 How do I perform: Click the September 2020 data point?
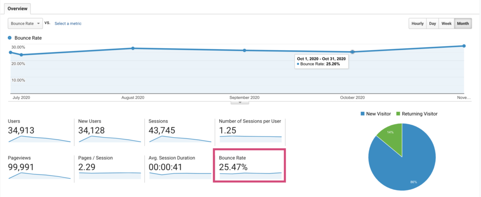244,51
